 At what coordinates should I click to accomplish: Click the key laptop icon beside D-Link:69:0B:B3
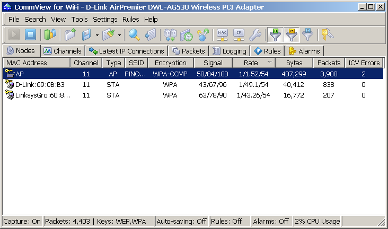point(10,84)
